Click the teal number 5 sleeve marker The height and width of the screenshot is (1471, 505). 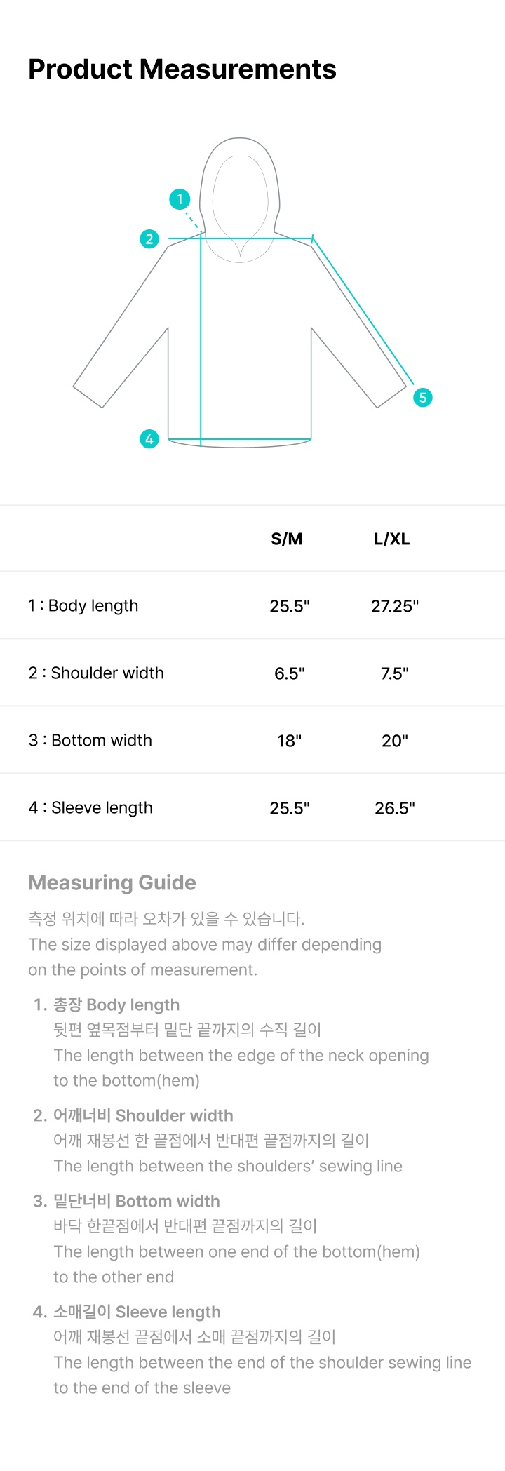coord(423,398)
